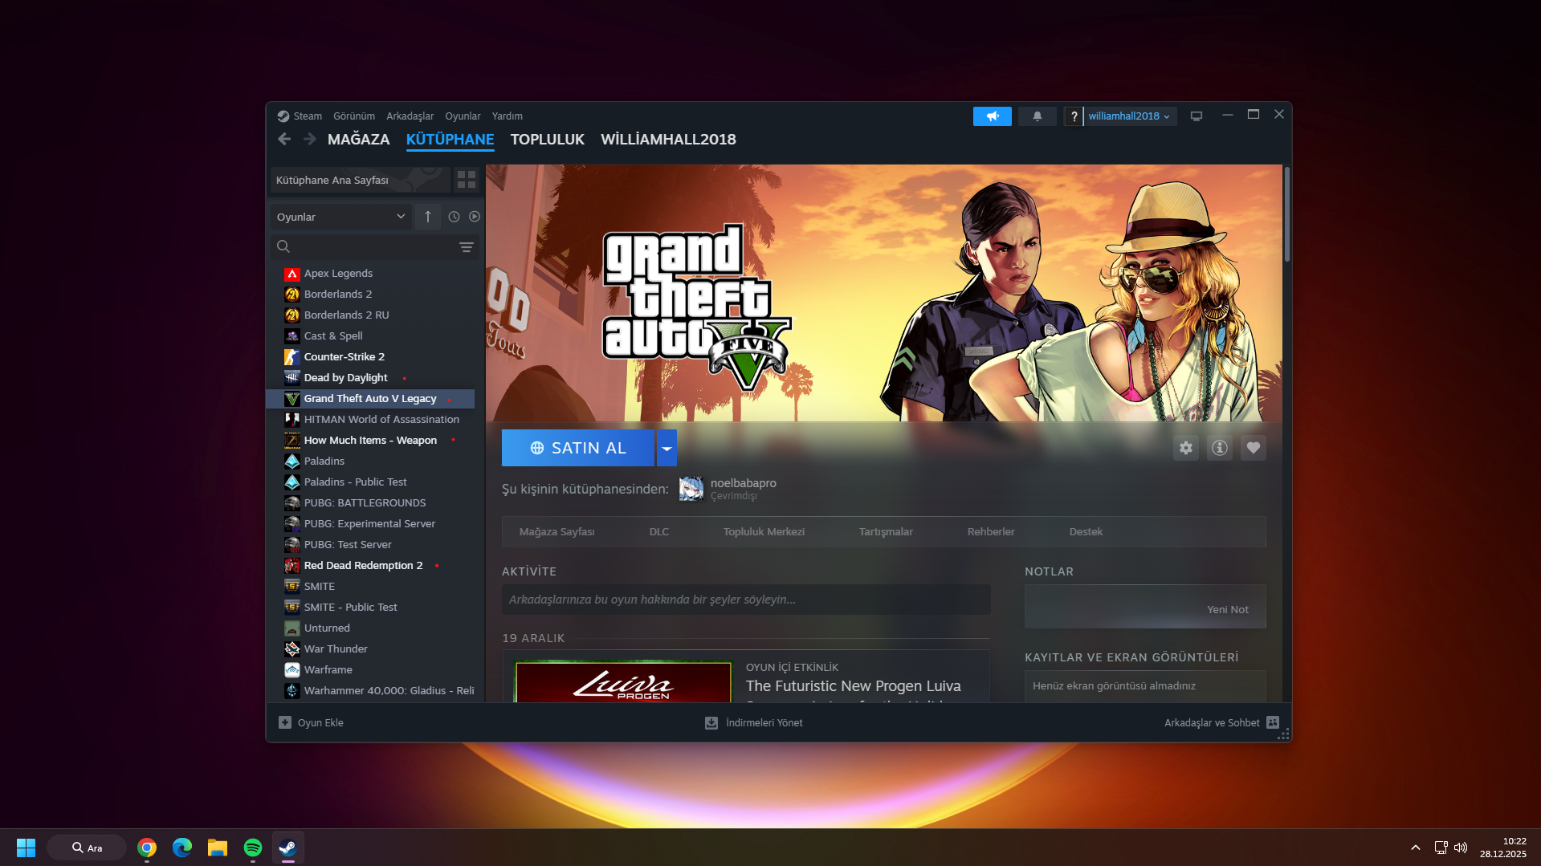Open the advanced filter icon

467,246
